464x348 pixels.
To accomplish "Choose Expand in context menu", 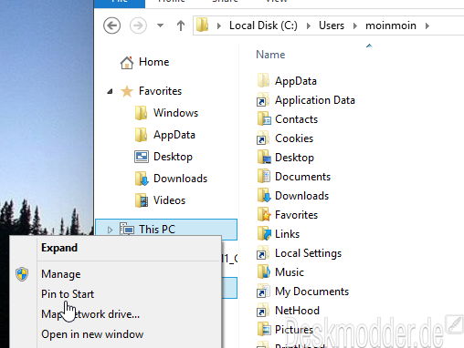I will point(59,248).
